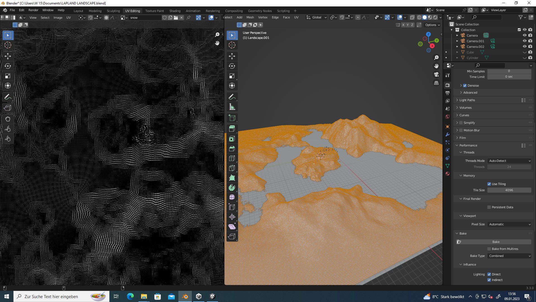
Task: Open the Mesh menu in 3D viewport
Action: click(250, 17)
